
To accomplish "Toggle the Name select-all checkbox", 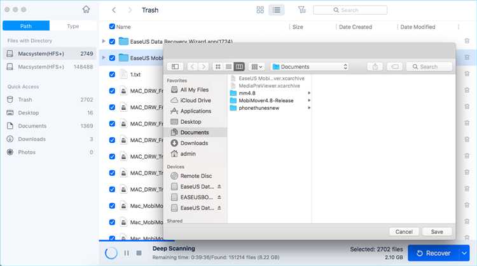I will click(112, 27).
